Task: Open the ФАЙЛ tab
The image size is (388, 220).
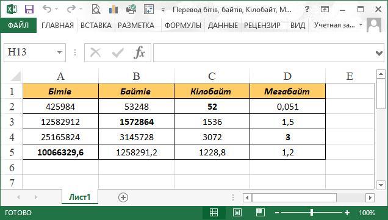Action: [x=18, y=25]
